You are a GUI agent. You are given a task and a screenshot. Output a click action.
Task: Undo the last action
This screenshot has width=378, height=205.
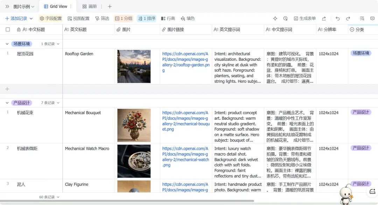337,19
